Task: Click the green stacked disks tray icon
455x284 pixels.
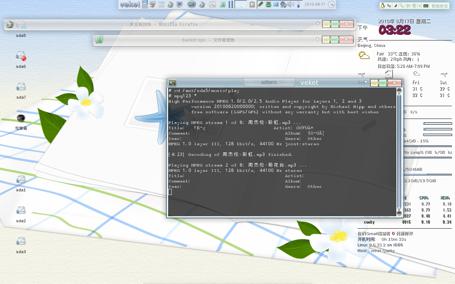Action: (x=269, y=4)
